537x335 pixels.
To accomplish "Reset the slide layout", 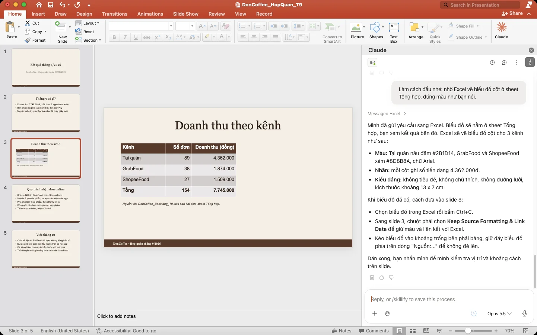I will click(85, 32).
